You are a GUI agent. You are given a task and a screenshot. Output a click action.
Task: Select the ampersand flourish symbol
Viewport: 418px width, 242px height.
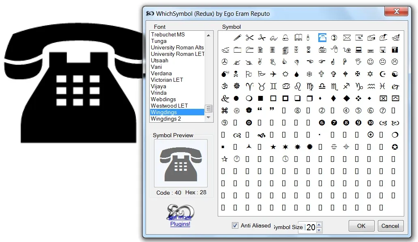click(x=225, y=99)
